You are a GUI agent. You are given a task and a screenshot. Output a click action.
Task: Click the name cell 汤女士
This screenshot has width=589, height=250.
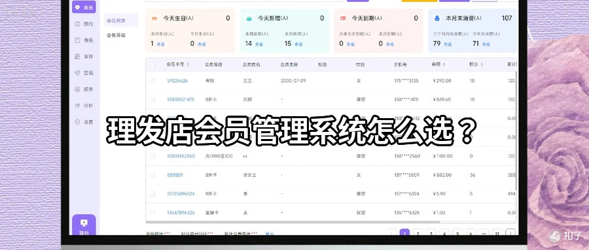coord(250,175)
